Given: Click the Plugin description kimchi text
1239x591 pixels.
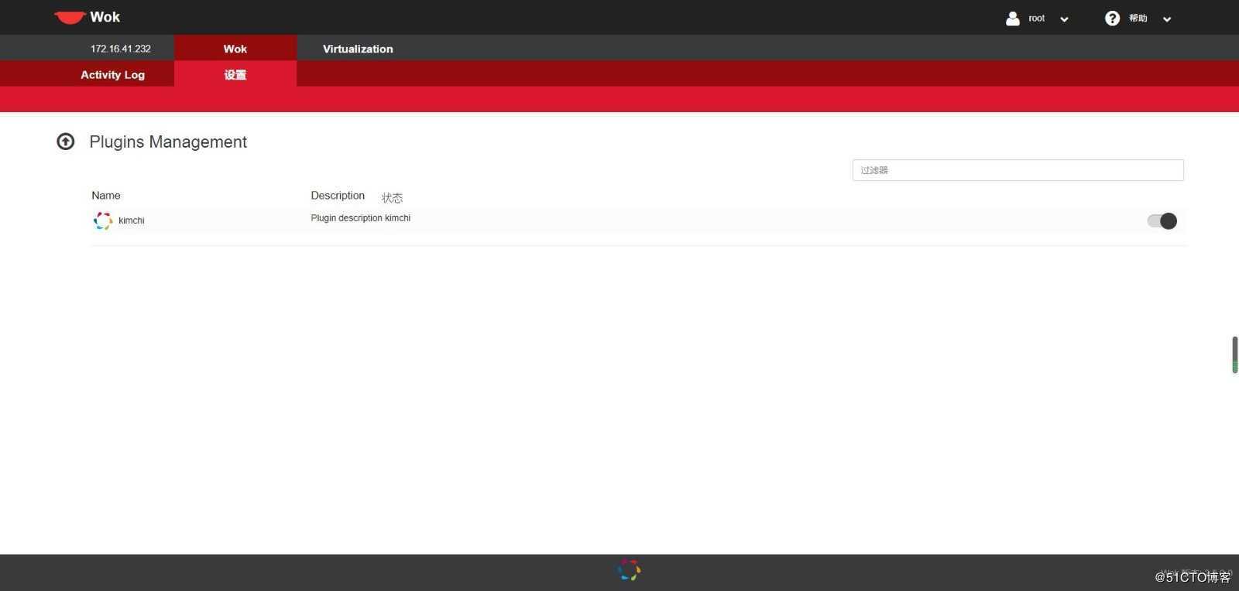Looking at the screenshot, I should [x=361, y=218].
